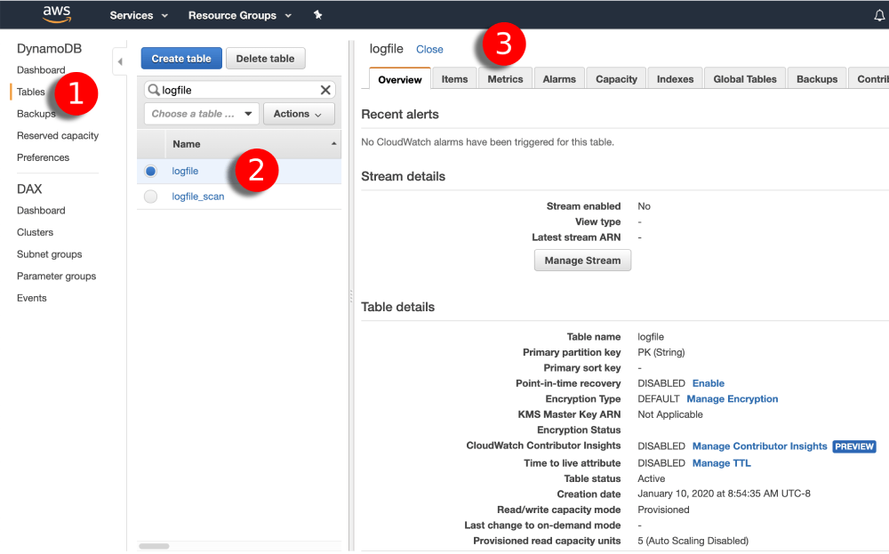Switch to the Items tab
This screenshot has height=554, width=889.
pyautogui.click(x=454, y=79)
